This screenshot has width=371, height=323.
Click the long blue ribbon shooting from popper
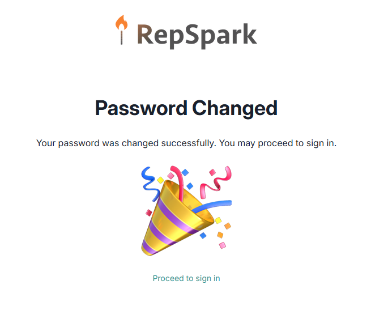pyautogui.click(x=212, y=206)
